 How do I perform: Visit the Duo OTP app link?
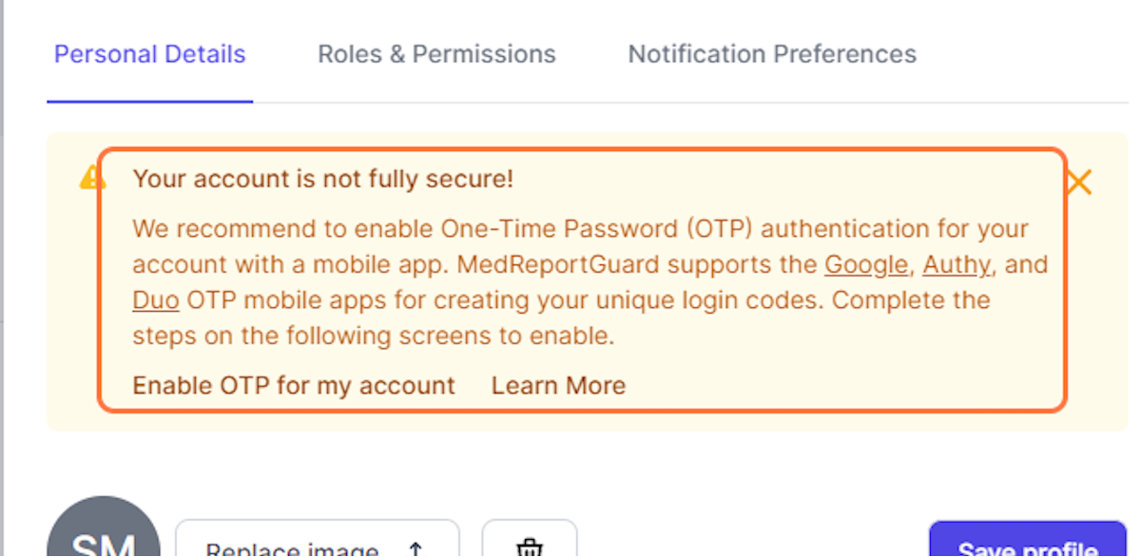[156, 300]
